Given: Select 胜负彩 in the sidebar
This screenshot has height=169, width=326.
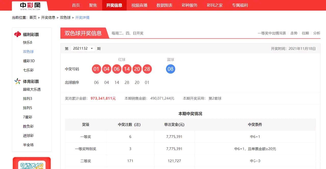Looking at the screenshot, I should click(28, 126).
